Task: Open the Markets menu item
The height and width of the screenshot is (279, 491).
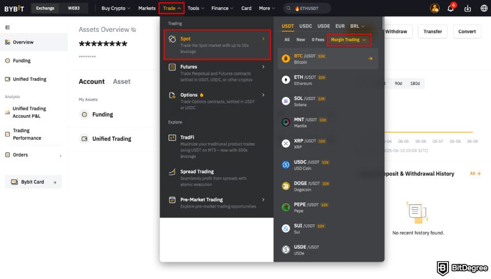Action: (x=147, y=8)
